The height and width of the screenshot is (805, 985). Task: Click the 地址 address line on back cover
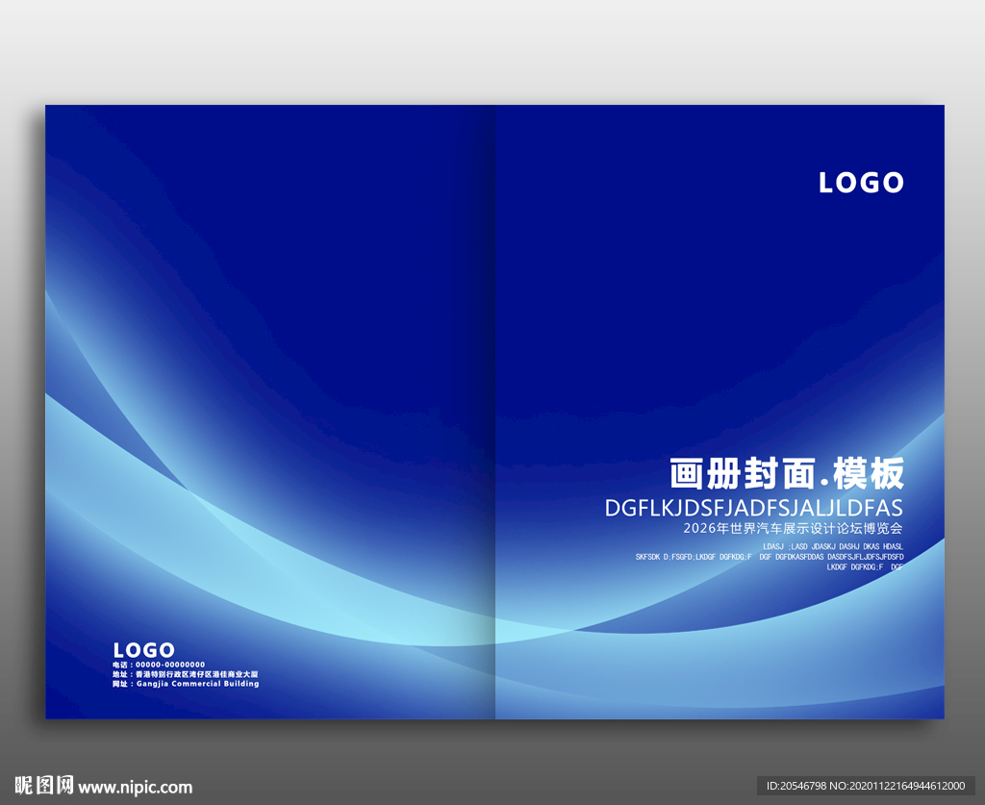coord(186,674)
